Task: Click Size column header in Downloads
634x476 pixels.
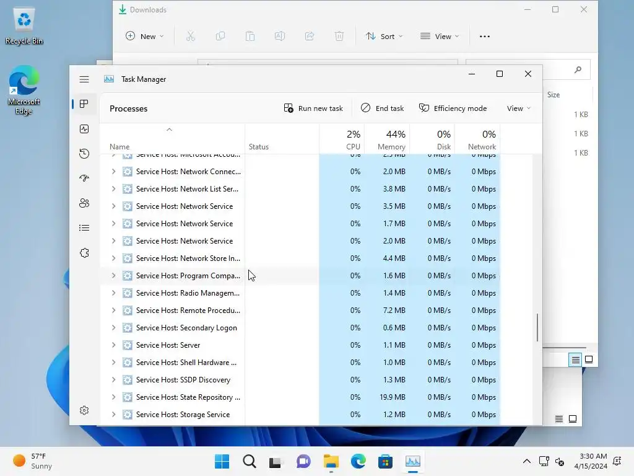Action: tap(554, 95)
